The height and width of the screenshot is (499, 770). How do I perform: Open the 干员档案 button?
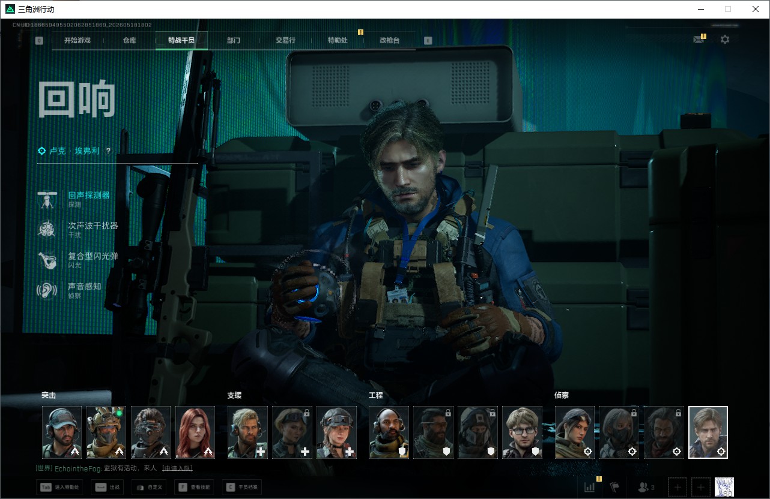pyautogui.click(x=241, y=487)
